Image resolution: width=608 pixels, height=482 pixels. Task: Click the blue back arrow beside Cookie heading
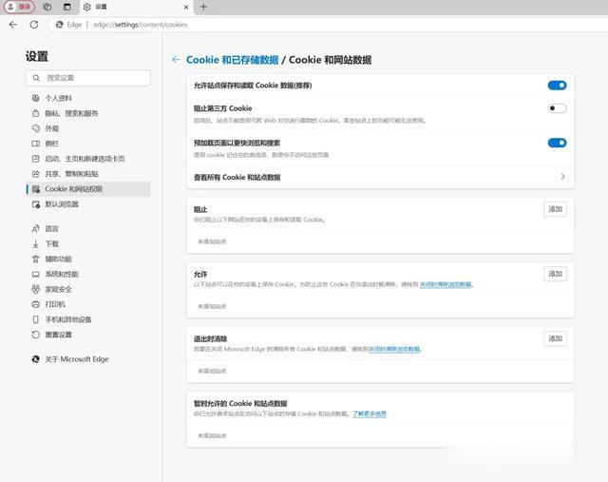[176, 59]
